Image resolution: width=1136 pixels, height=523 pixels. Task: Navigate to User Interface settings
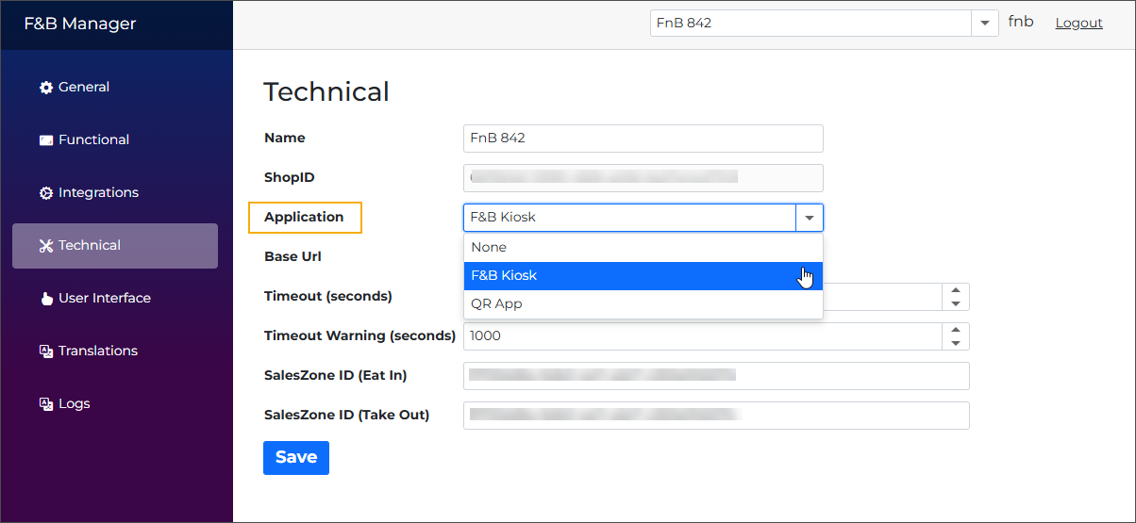click(x=115, y=298)
